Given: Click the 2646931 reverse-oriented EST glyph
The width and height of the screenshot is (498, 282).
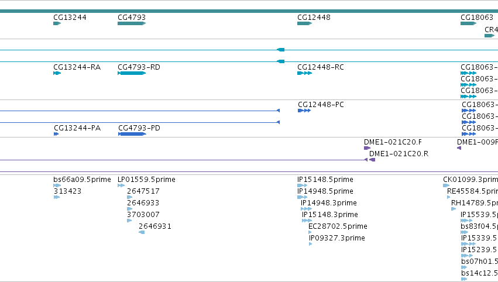Looking at the screenshot, I should 142,232.
